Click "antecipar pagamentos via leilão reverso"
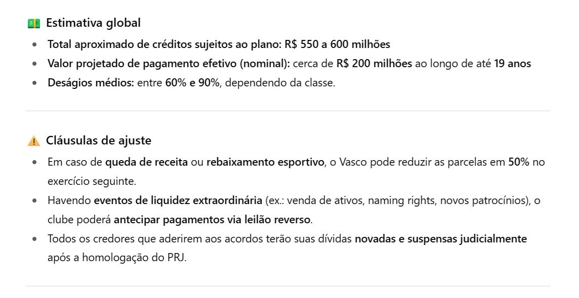The height and width of the screenshot is (298, 579). 213,220
